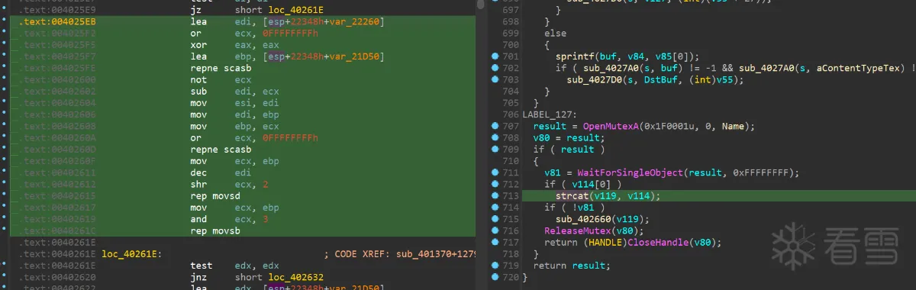Toggle breakpoint dot on pseudocode line 711
The width and height of the screenshot is (916, 290).
click(x=495, y=172)
